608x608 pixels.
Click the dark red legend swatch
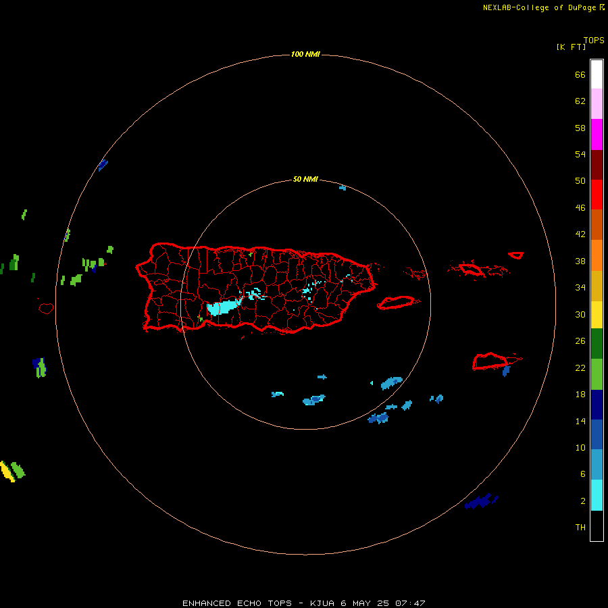(597, 164)
